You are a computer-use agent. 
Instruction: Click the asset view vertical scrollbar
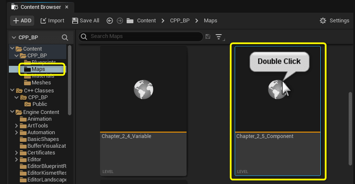click(350, 128)
